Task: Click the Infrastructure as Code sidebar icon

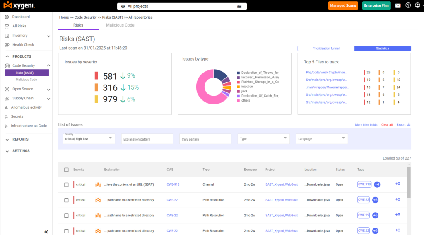Action: point(6,126)
